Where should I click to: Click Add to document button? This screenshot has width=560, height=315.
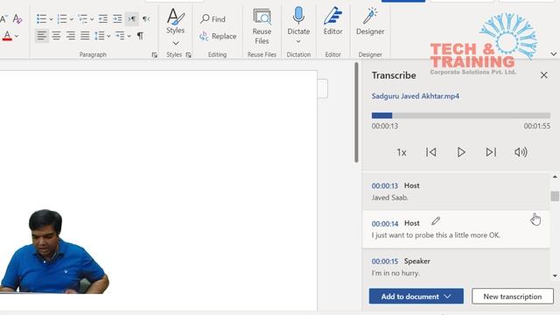416,297
